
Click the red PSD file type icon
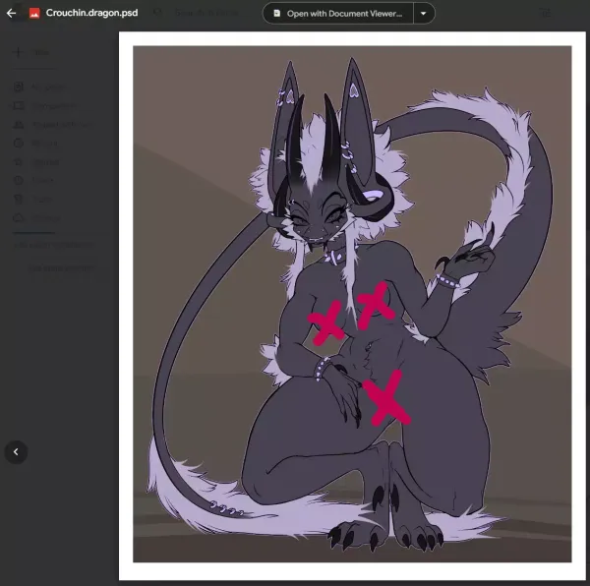(x=33, y=14)
